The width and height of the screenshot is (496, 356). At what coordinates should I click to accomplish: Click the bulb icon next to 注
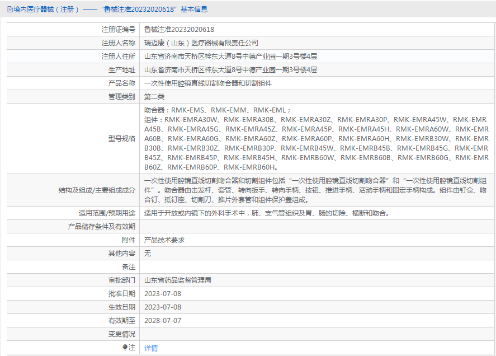125,348
